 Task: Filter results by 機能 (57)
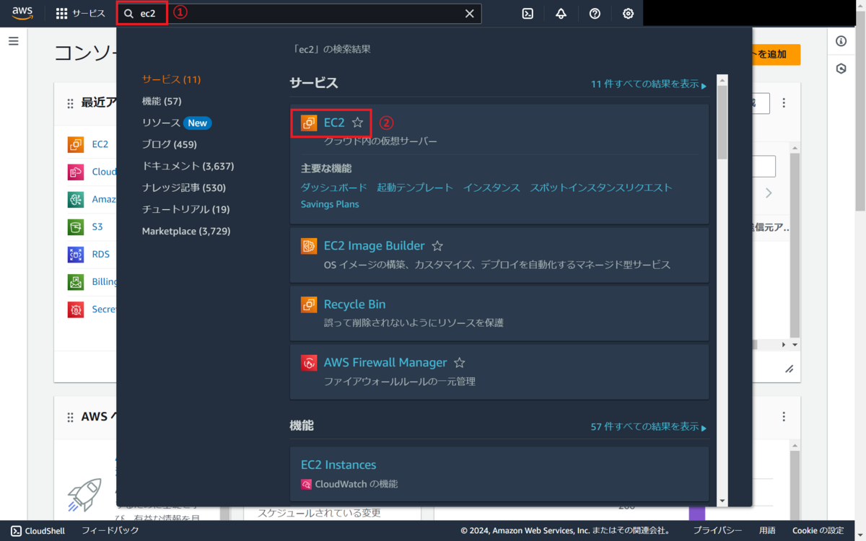click(162, 101)
